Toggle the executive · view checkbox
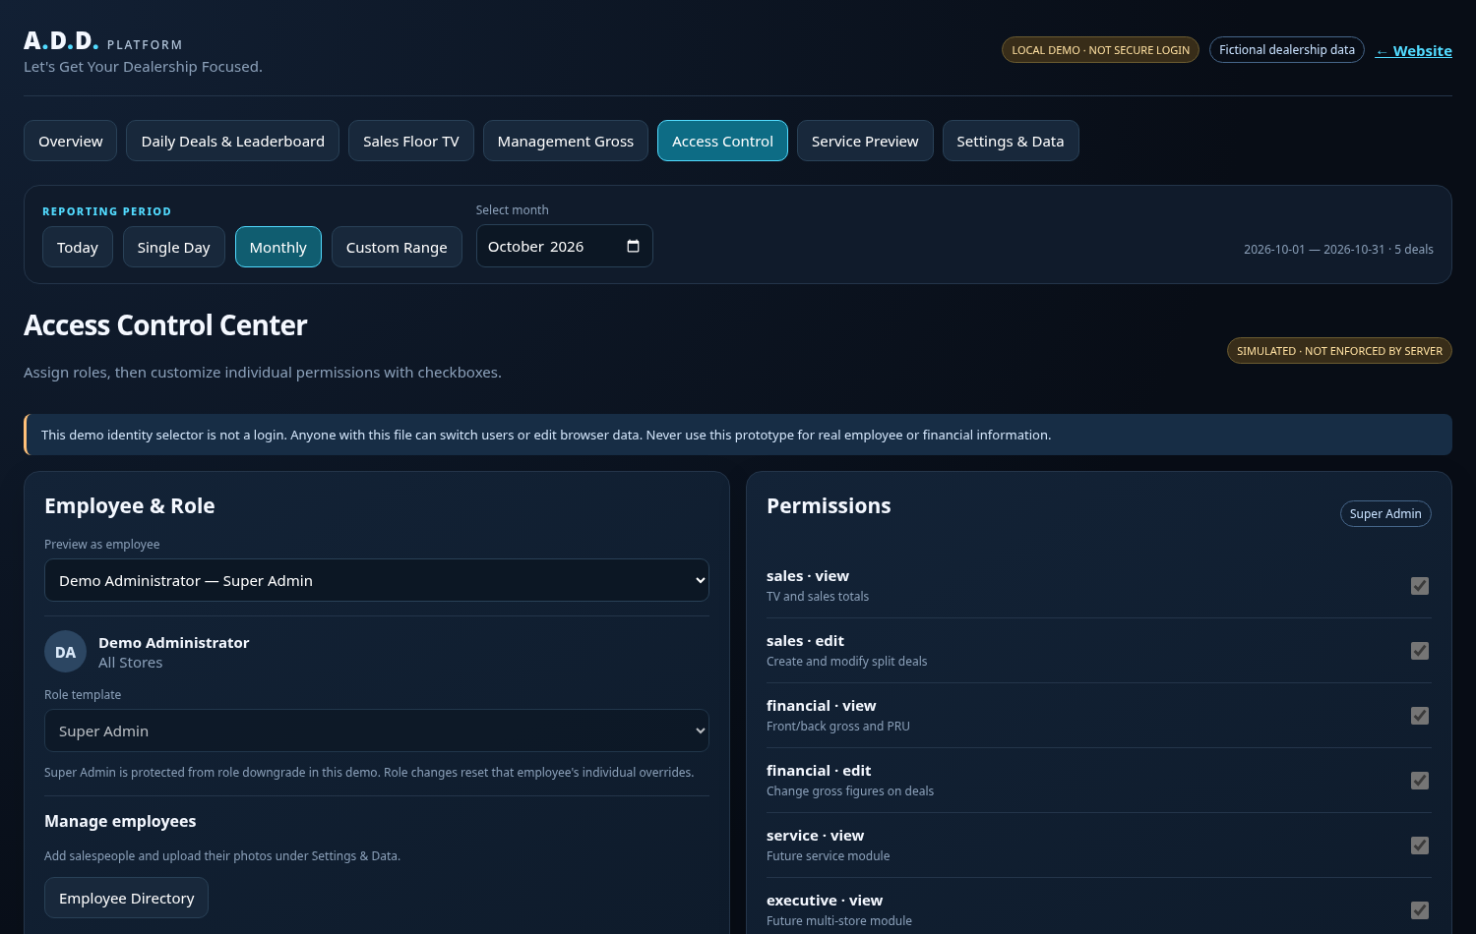This screenshot has width=1476, height=934. (1420, 910)
